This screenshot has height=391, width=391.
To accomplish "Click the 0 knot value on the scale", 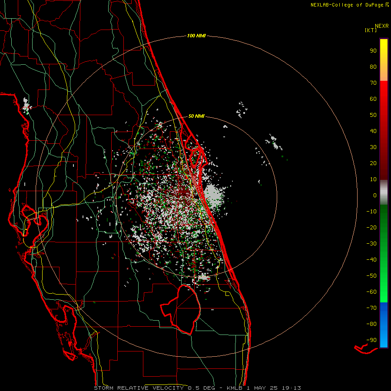I will 375,195.
